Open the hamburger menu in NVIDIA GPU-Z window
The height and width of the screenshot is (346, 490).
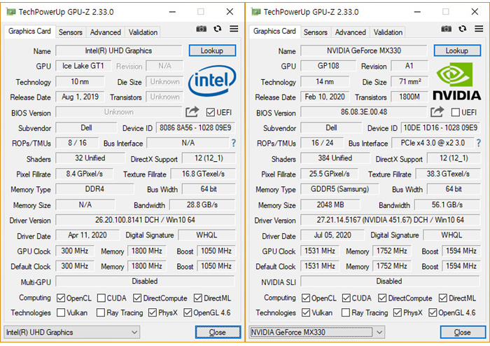[x=479, y=29]
